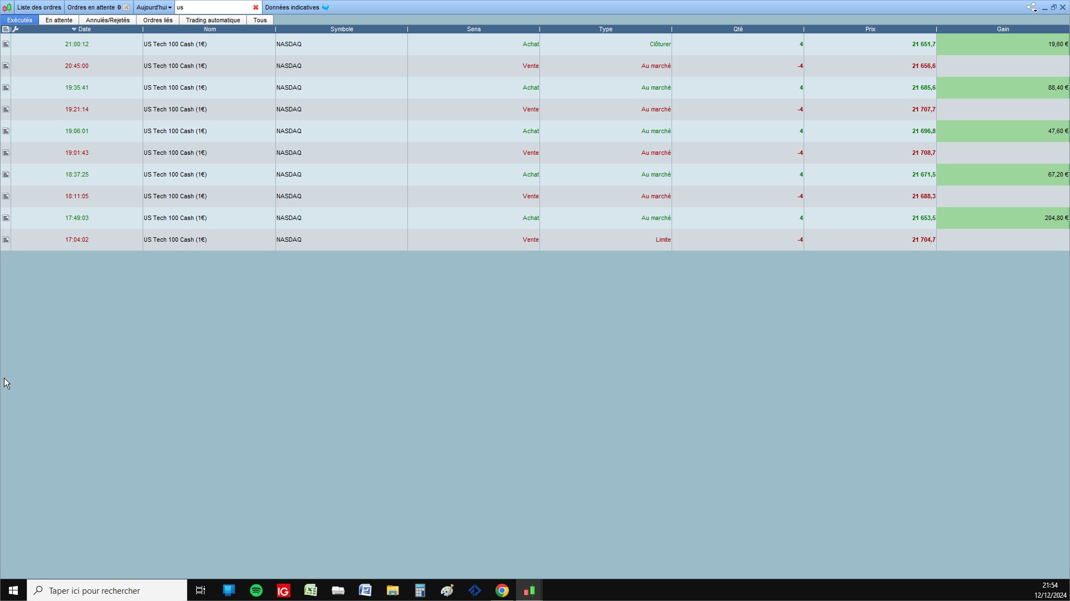The width and height of the screenshot is (1070, 601).
Task: Expand the Aujourd'hui date range dropdown
Action: (154, 7)
